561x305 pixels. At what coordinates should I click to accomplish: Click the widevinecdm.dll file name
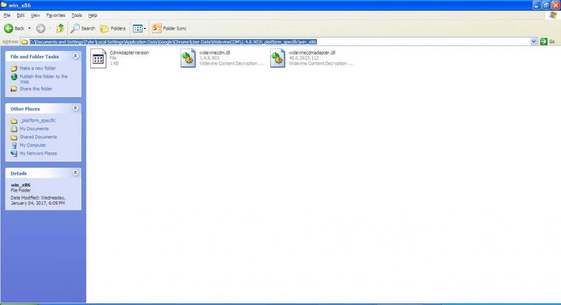(215, 53)
